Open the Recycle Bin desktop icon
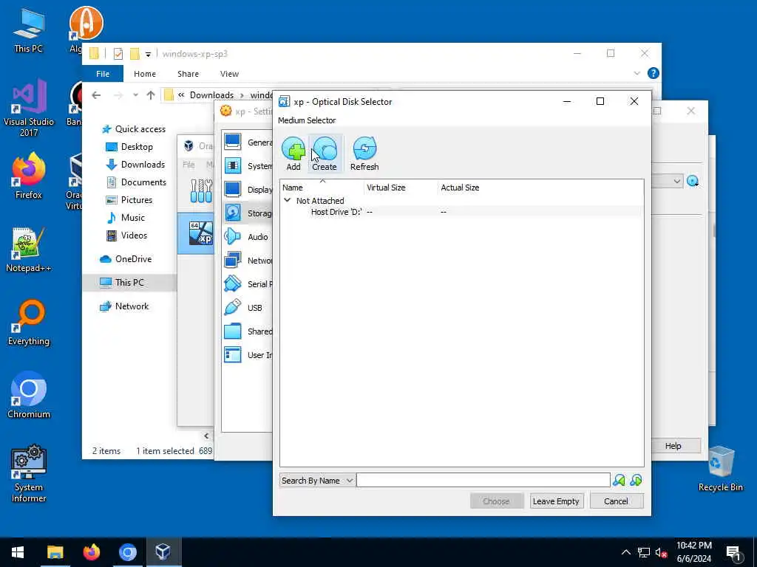 click(721, 469)
